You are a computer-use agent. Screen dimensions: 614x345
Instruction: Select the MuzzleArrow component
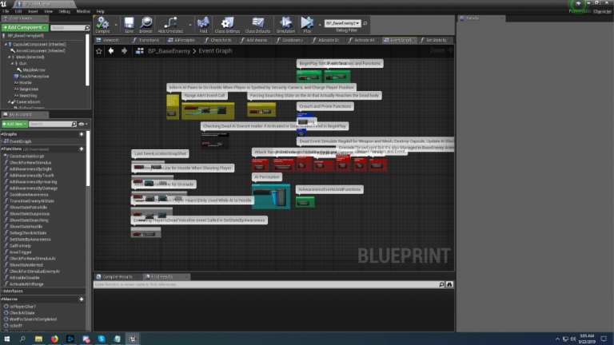click(34, 70)
